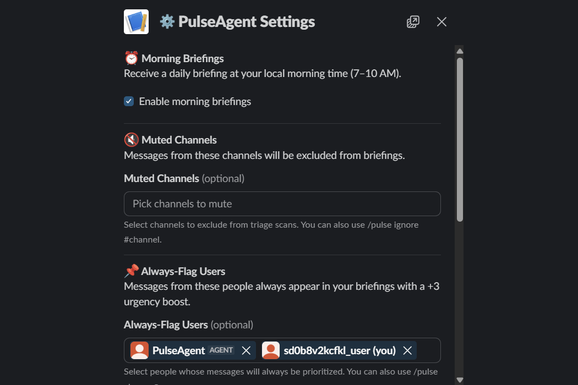Viewport: 578px width, 385px height.
Task: Click the muted speaker icon
Action: click(x=131, y=140)
